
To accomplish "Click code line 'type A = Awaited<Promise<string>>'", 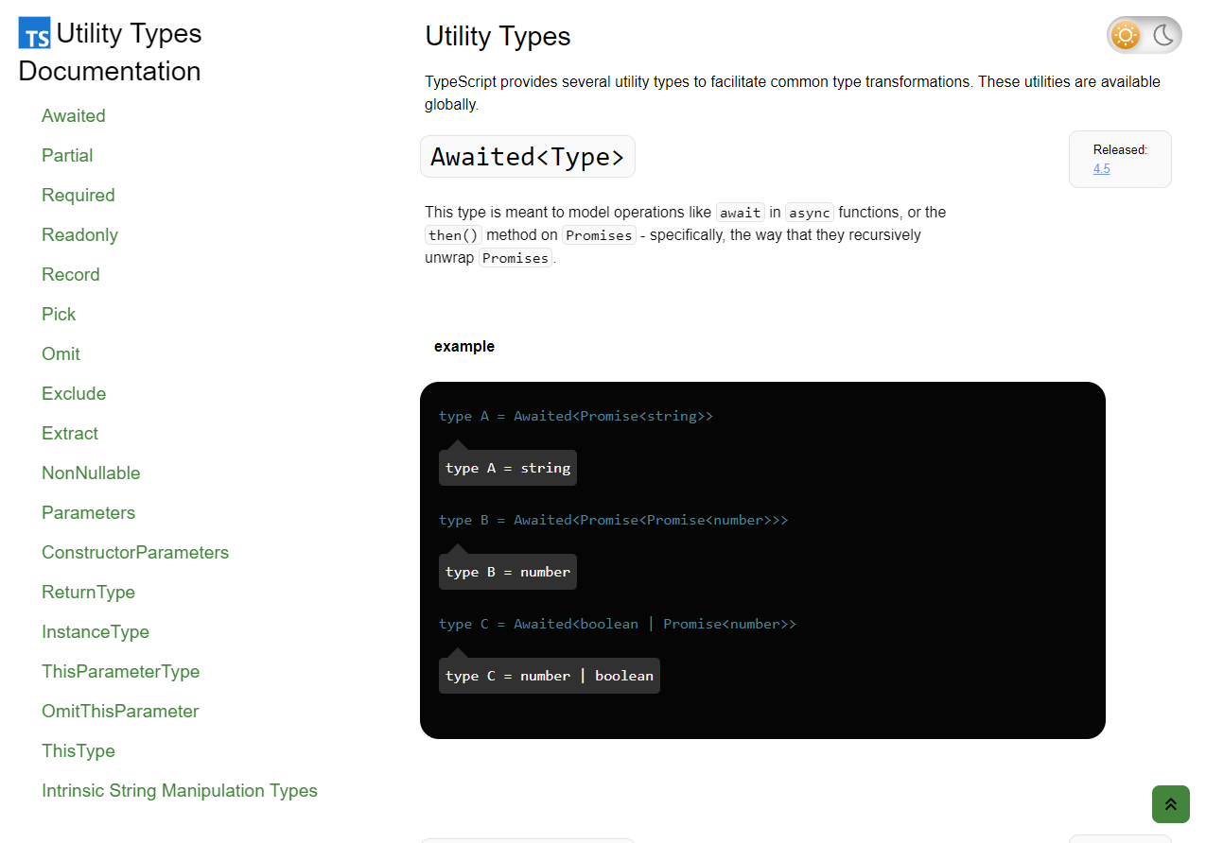I will (x=576, y=416).
